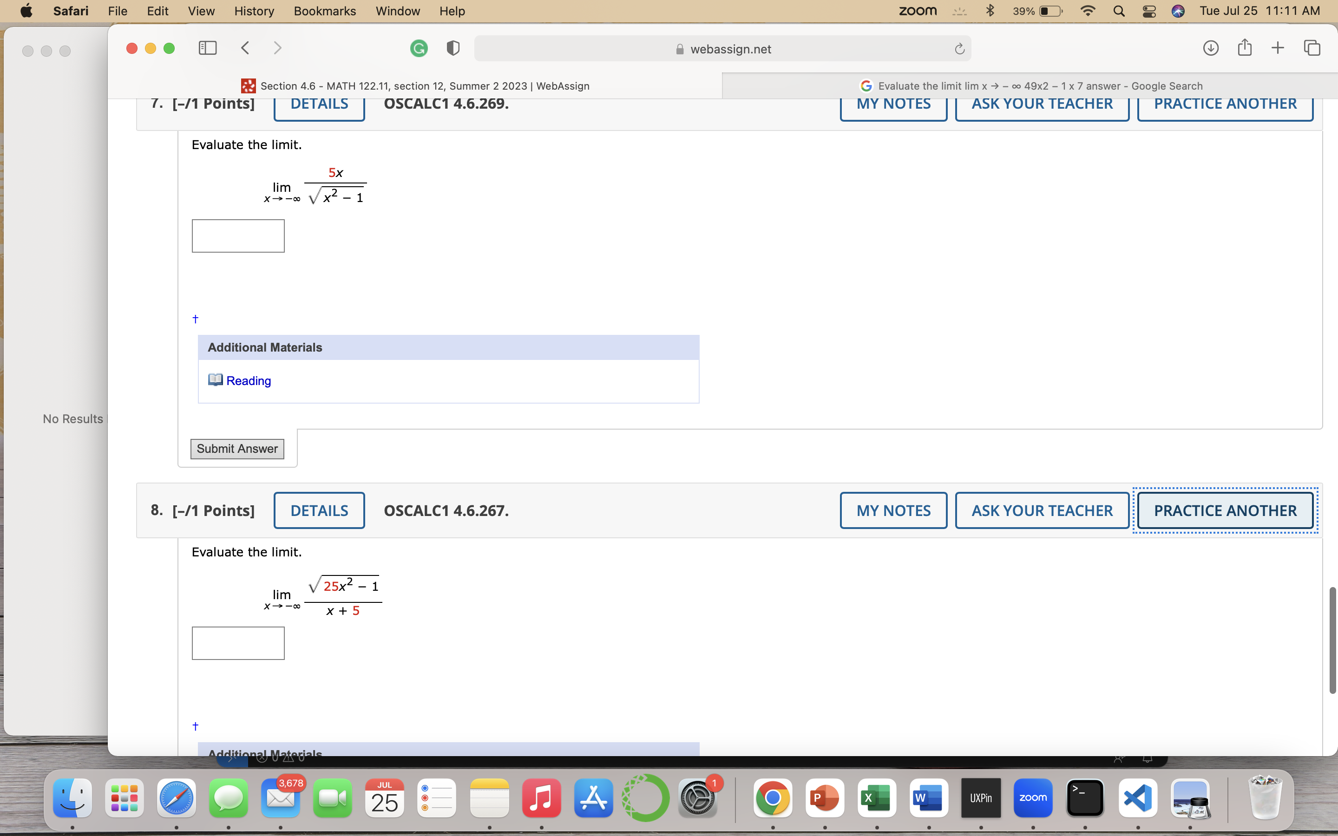Click the Grammarly extension icon
The height and width of the screenshot is (836, 1338).
point(419,49)
